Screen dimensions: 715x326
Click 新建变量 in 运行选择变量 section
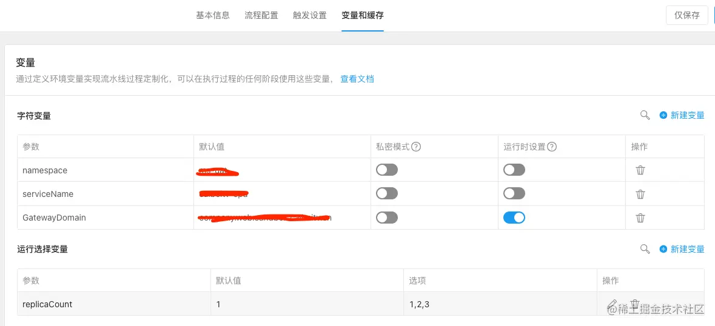[x=682, y=248]
